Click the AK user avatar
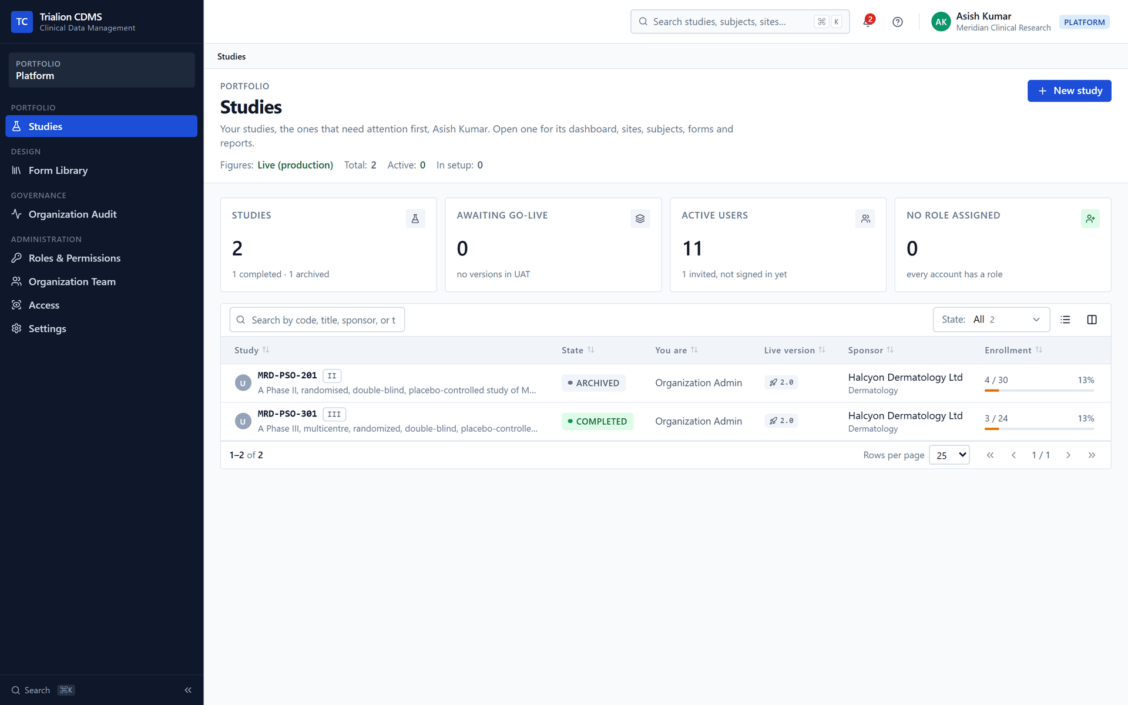The width and height of the screenshot is (1128, 705). 941,22
